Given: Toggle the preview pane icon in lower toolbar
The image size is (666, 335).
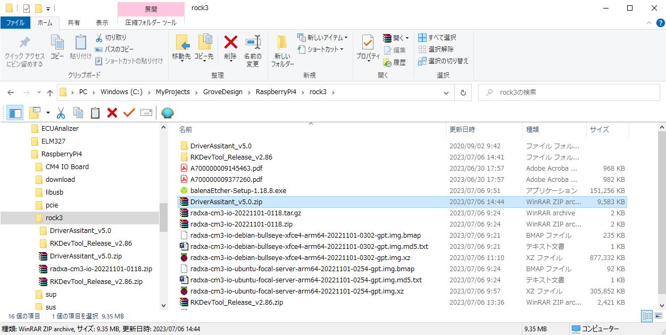Looking at the screenshot, I should (x=15, y=113).
